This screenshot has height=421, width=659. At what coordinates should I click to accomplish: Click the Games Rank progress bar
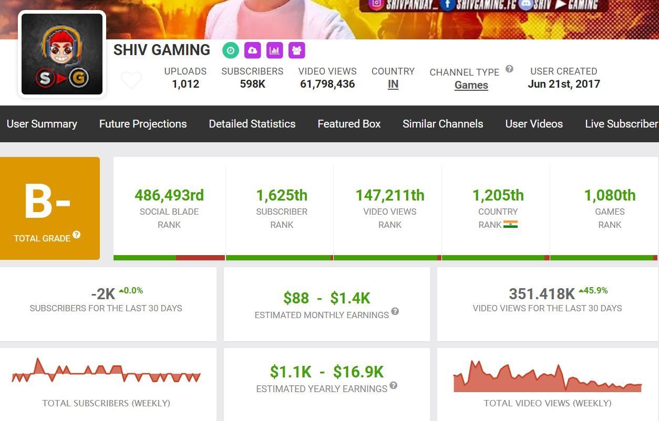click(604, 258)
